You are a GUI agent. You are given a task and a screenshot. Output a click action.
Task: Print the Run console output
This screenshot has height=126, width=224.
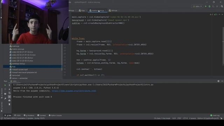(x=9, y=100)
